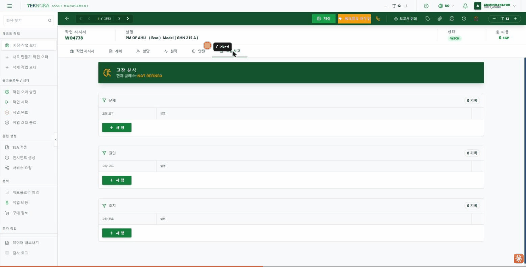
Task: Click 보고서 인쇄 report print button
Action: [405, 19]
